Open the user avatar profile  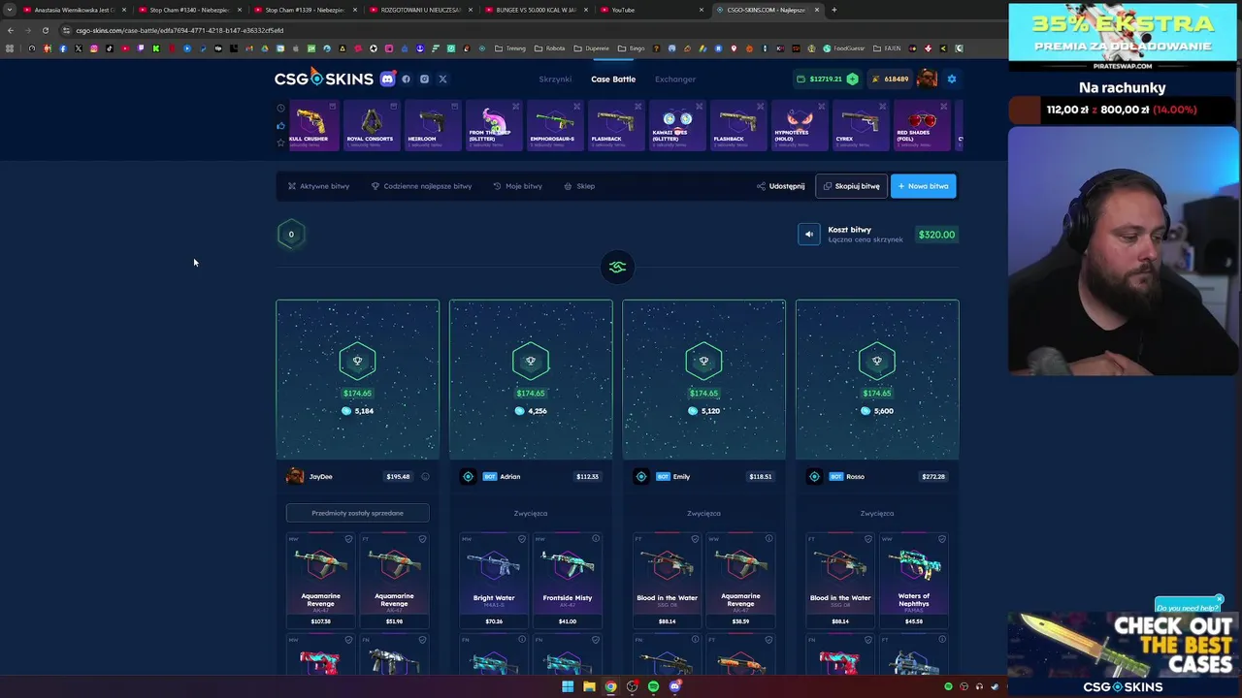927,79
